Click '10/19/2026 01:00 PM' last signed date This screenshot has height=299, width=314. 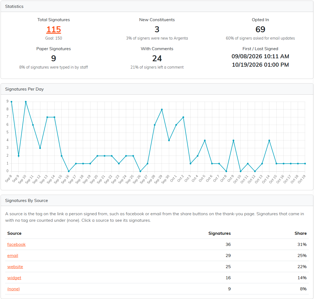260,65
